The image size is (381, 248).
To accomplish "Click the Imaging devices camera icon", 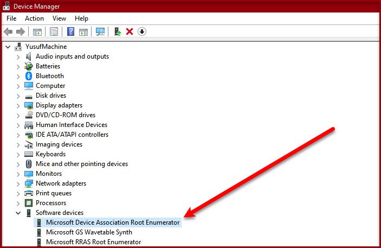I will 29,144.
